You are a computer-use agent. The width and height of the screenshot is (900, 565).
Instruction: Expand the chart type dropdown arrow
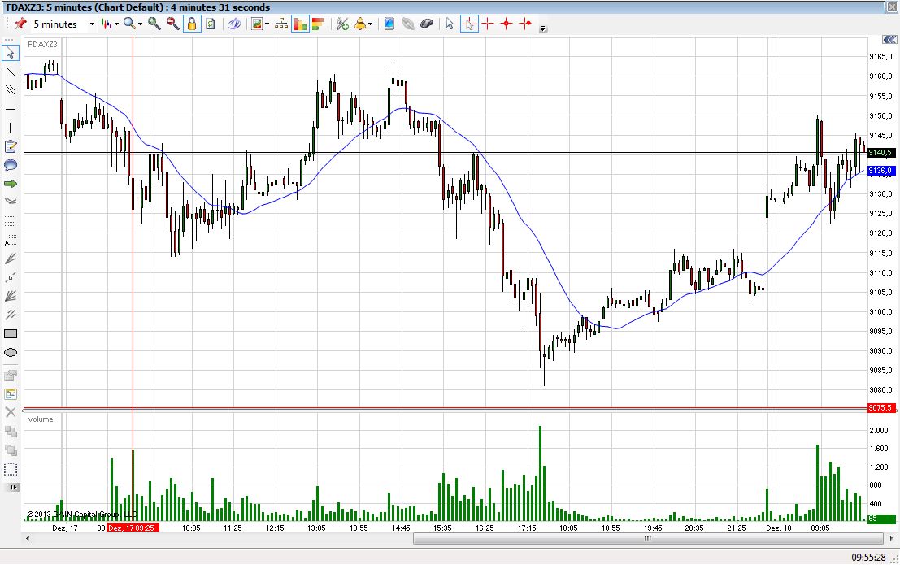116,24
